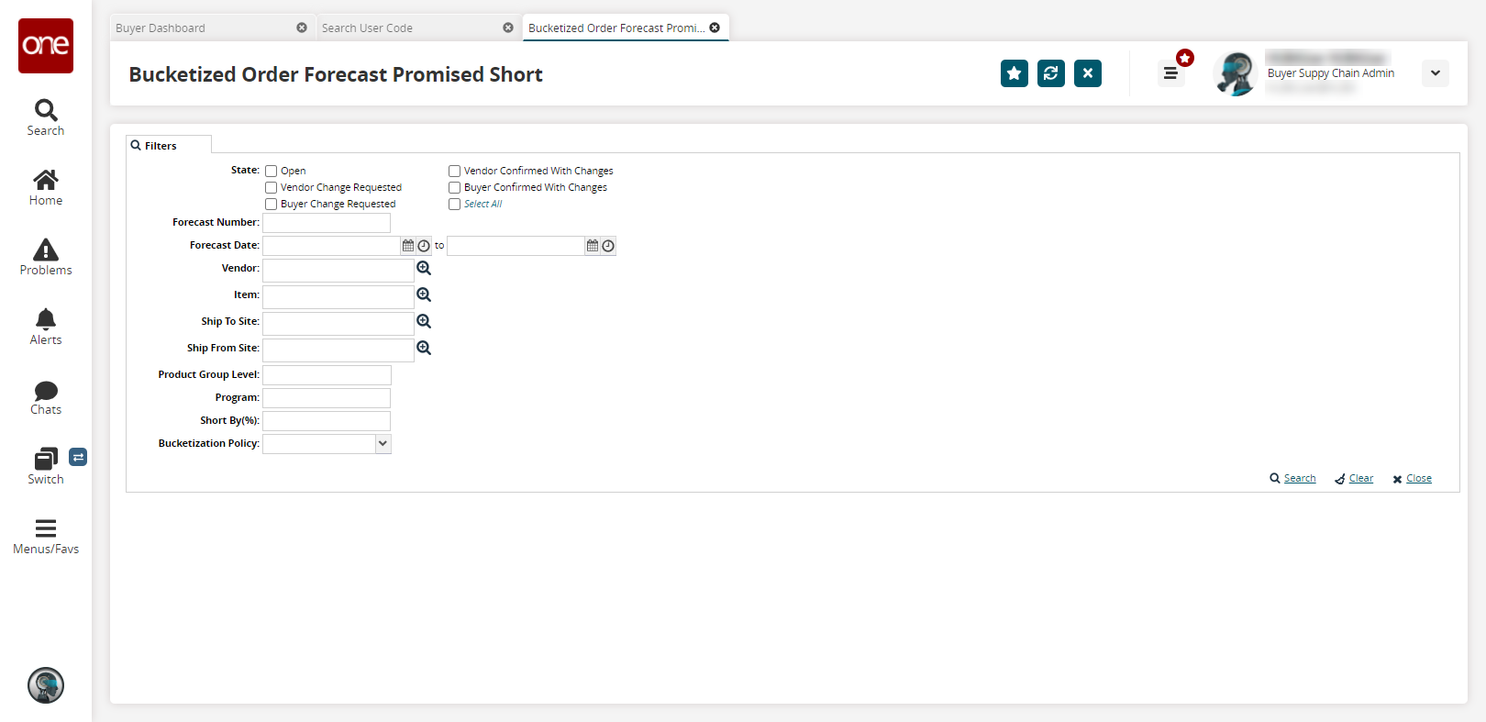The height and width of the screenshot is (722, 1486).
Task: Open the Alerts bell in sidebar
Action: pyautogui.click(x=46, y=327)
